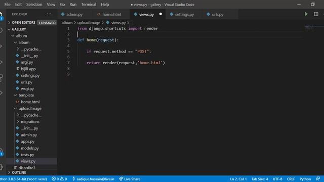Open settings.py file in explorer tree
The width and height of the screenshot is (324, 182).
pos(30,75)
